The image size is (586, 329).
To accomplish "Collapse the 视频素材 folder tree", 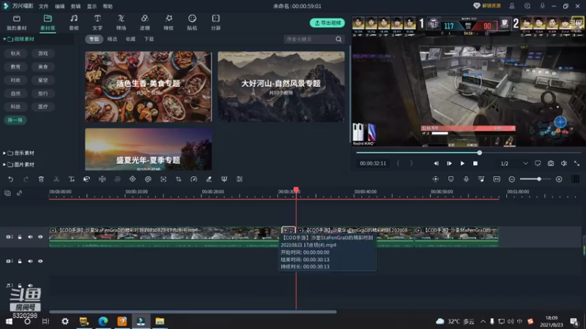I will click(x=4, y=39).
